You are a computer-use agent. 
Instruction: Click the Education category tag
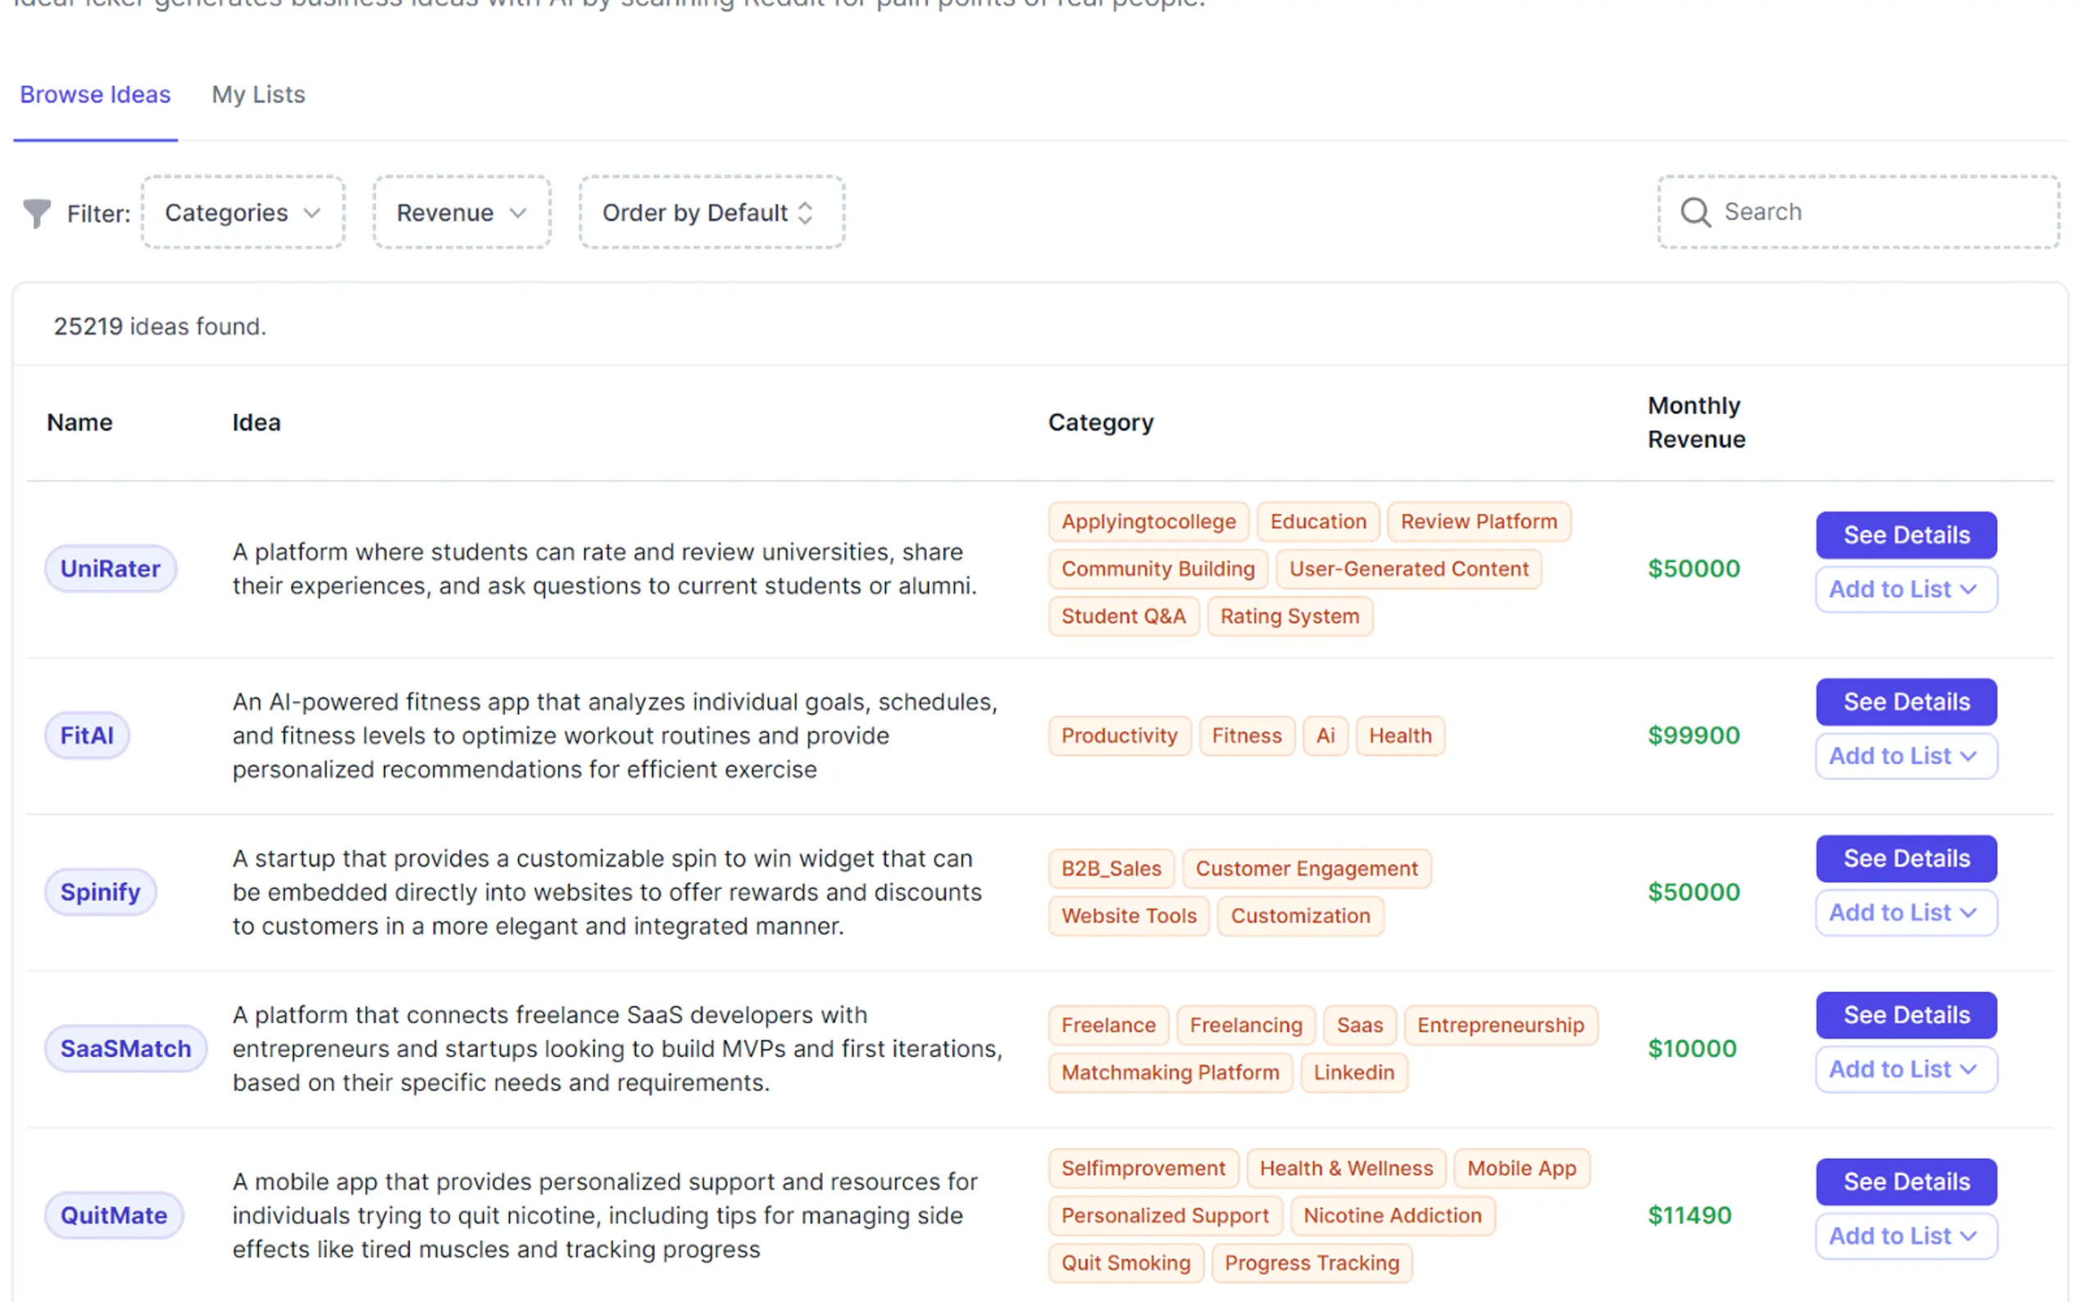(x=1318, y=521)
